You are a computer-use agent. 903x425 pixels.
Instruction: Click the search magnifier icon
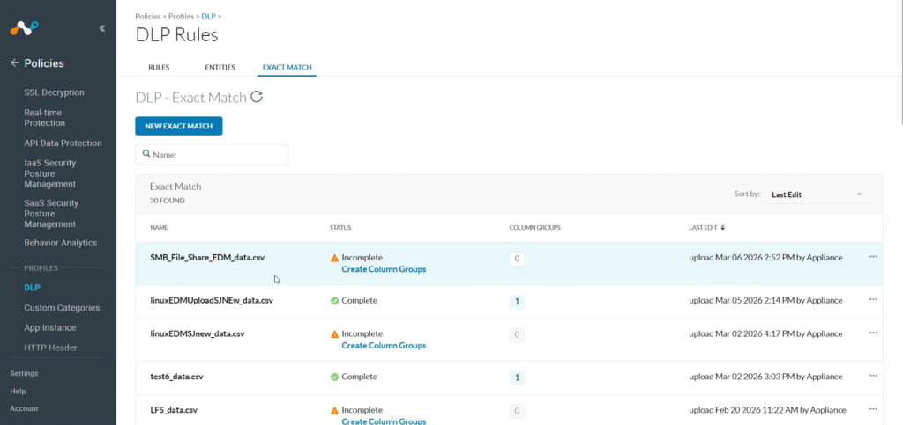click(x=146, y=154)
